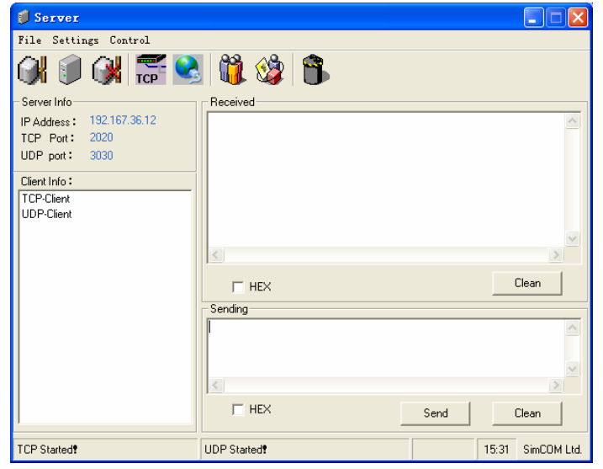The height and width of the screenshot is (469, 603).
Task: Click Clean button in Sending panel
Action: (527, 413)
